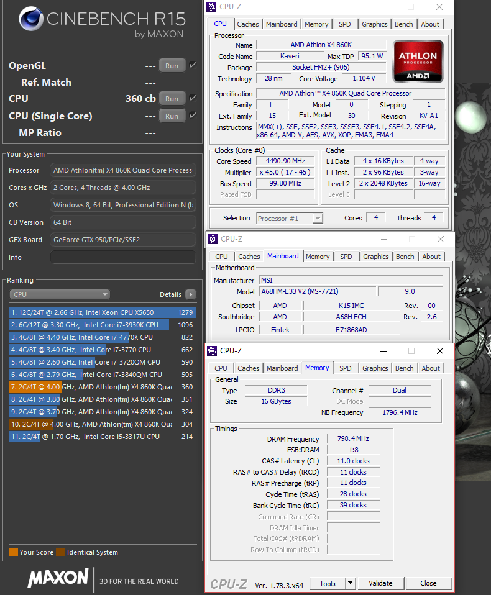
Task: Open the Bench tab in the top CPU-Z window
Action: [x=403, y=24]
